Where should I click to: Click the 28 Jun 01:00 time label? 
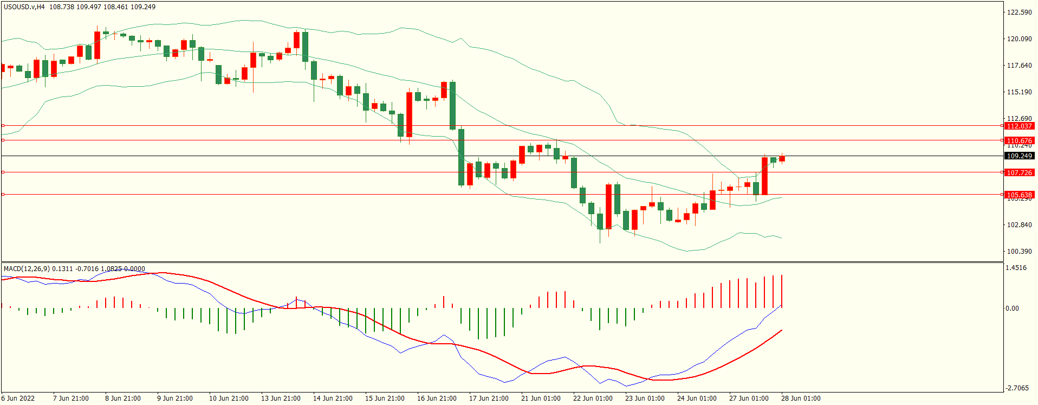pyautogui.click(x=800, y=398)
